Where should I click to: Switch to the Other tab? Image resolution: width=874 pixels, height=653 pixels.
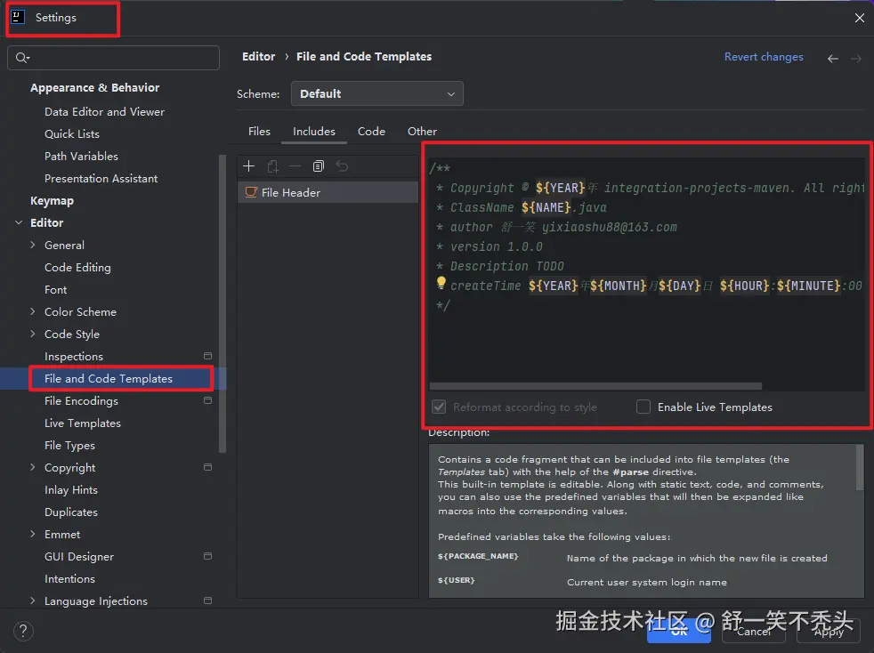(422, 132)
